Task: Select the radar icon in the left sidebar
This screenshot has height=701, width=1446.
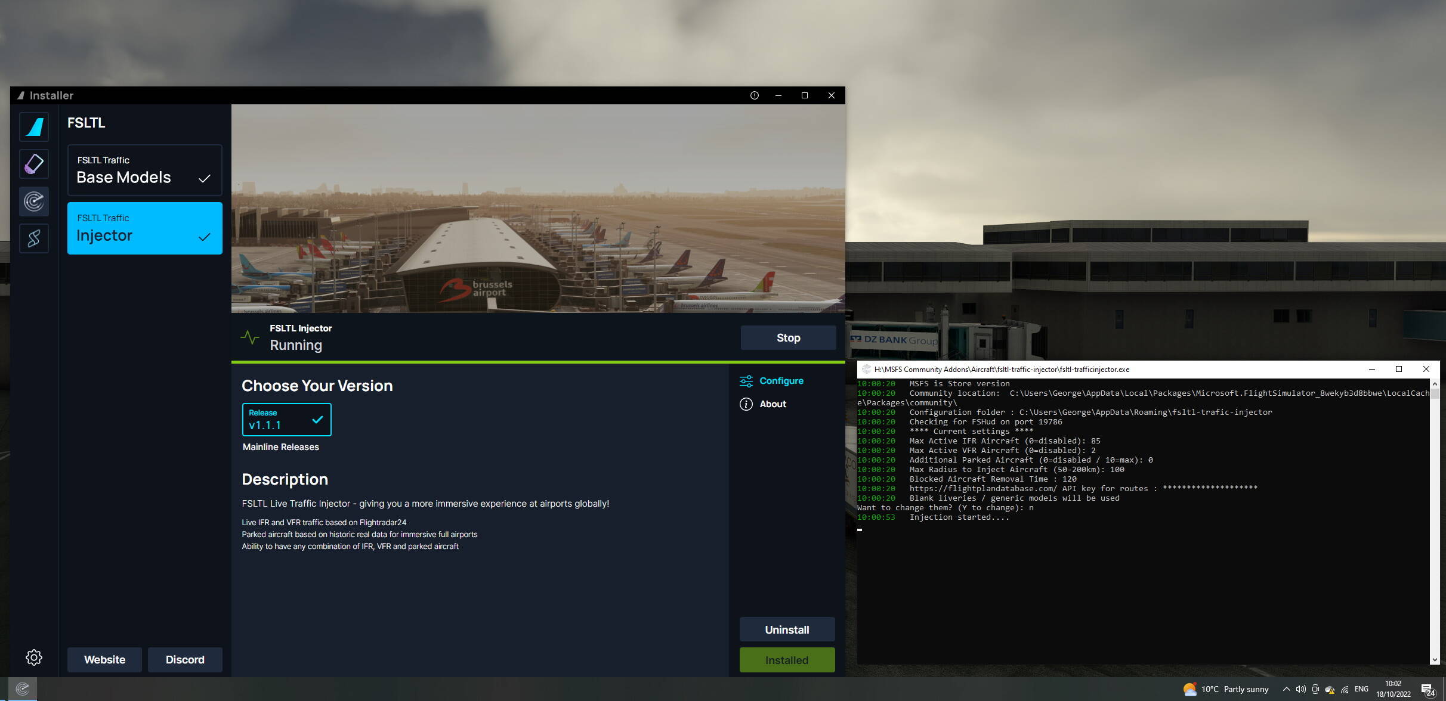Action: (x=34, y=201)
